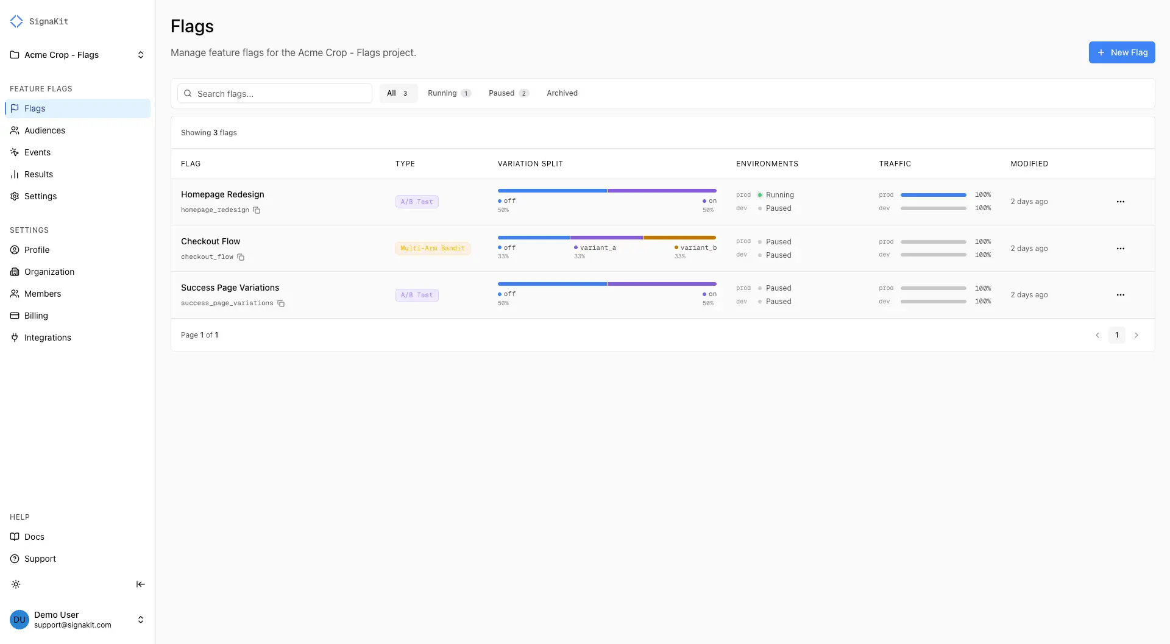Go to next page arrow
This screenshot has width=1170, height=644.
pyautogui.click(x=1136, y=335)
